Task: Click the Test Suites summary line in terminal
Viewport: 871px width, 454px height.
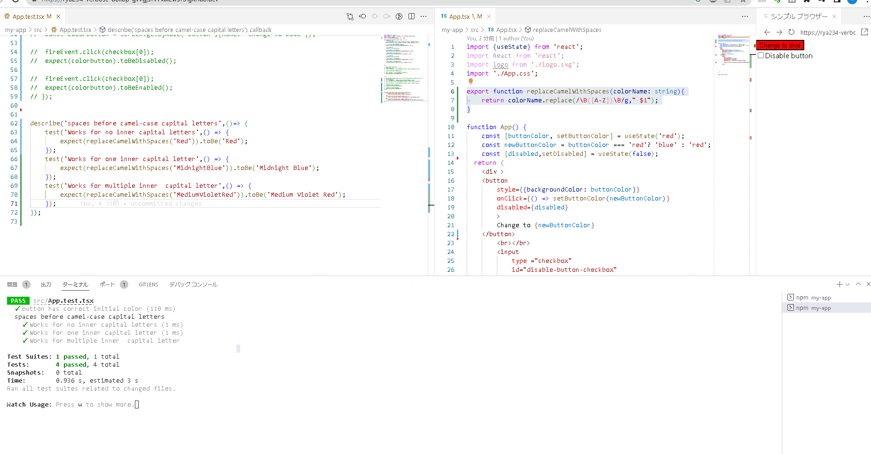Action: point(63,357)
